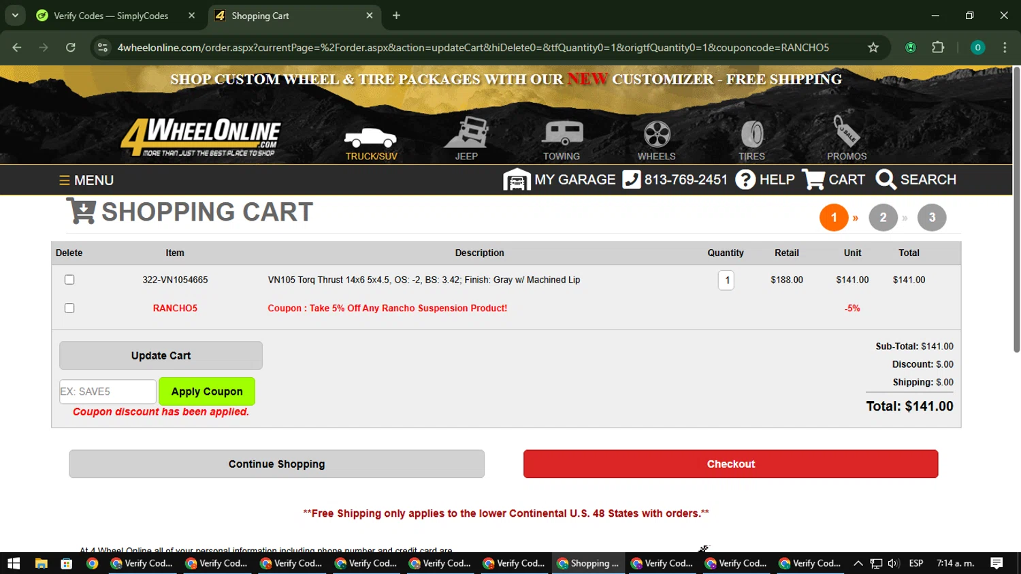Click item number 322-VN1054665

175,280
